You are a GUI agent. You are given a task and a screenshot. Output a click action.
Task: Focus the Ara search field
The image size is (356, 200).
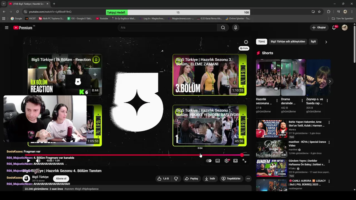(x=167, y=27)
